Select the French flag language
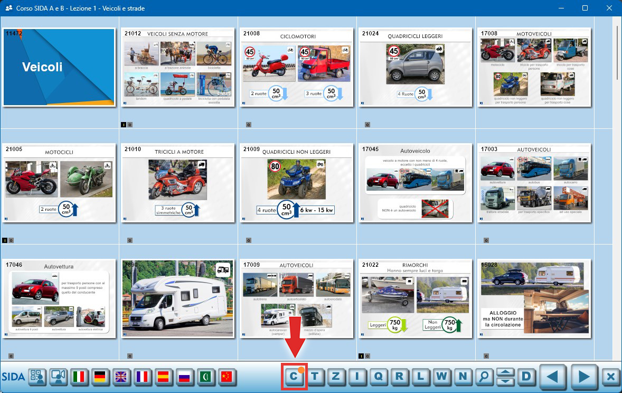Viewport: 622px width, 393px height. pyautogui.click(x=142, y=377)
